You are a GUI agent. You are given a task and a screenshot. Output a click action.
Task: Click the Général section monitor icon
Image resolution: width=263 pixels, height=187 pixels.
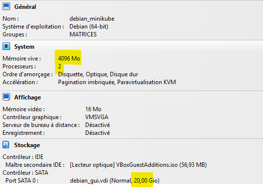tap(6, 6)
